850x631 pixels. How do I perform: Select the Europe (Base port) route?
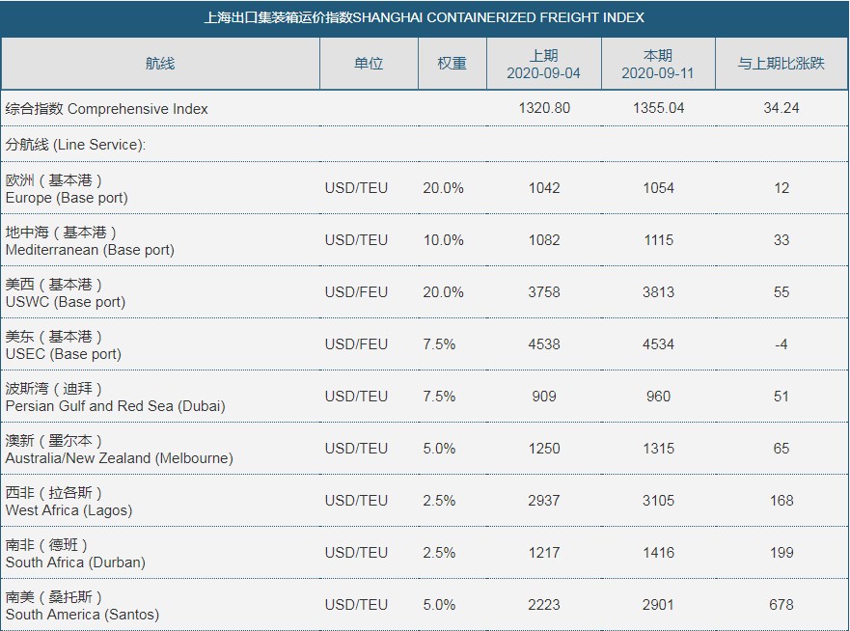[67, 189]
